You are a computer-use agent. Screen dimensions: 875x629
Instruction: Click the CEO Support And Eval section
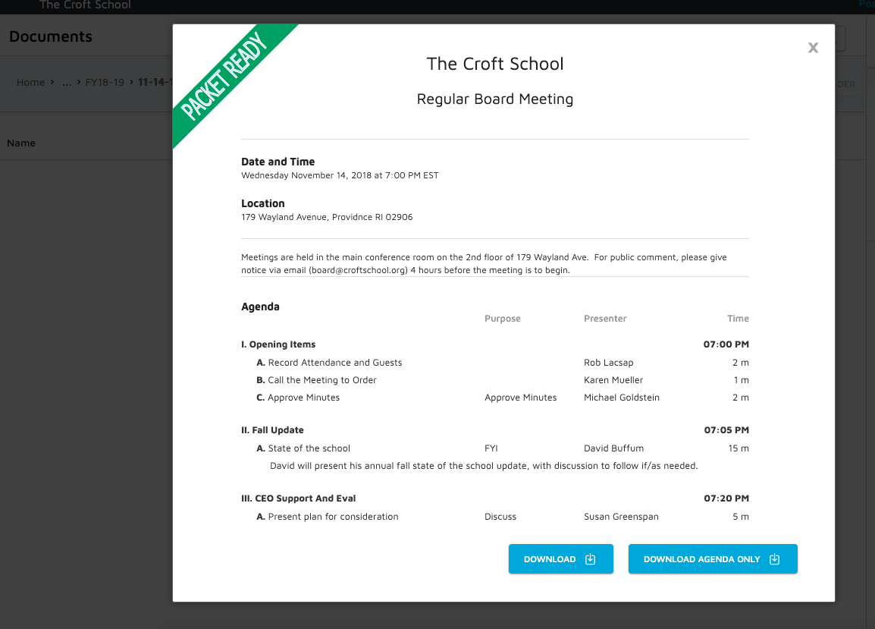299,498
